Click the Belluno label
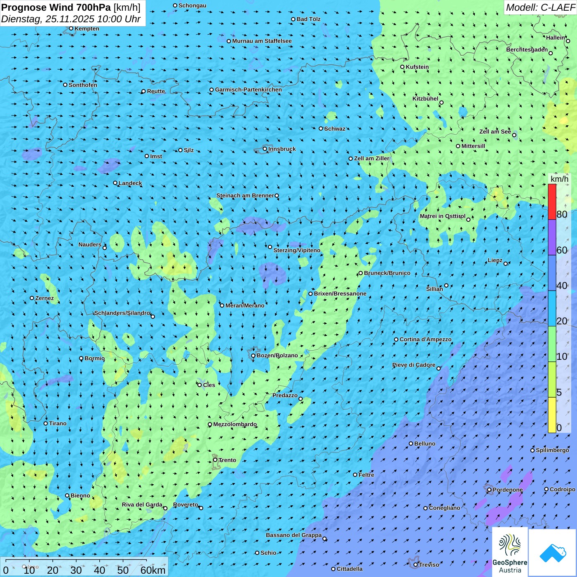Screen dimensions: 577x577 425,443
